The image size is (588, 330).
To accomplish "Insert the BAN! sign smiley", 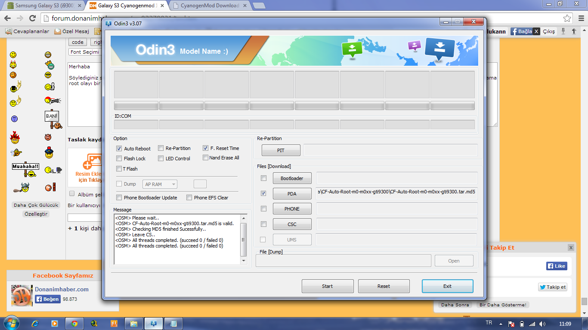I will click(53, 119).
